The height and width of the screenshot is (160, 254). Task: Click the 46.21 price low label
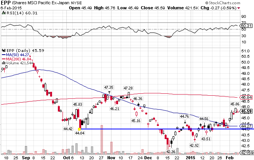pos(115,108)
